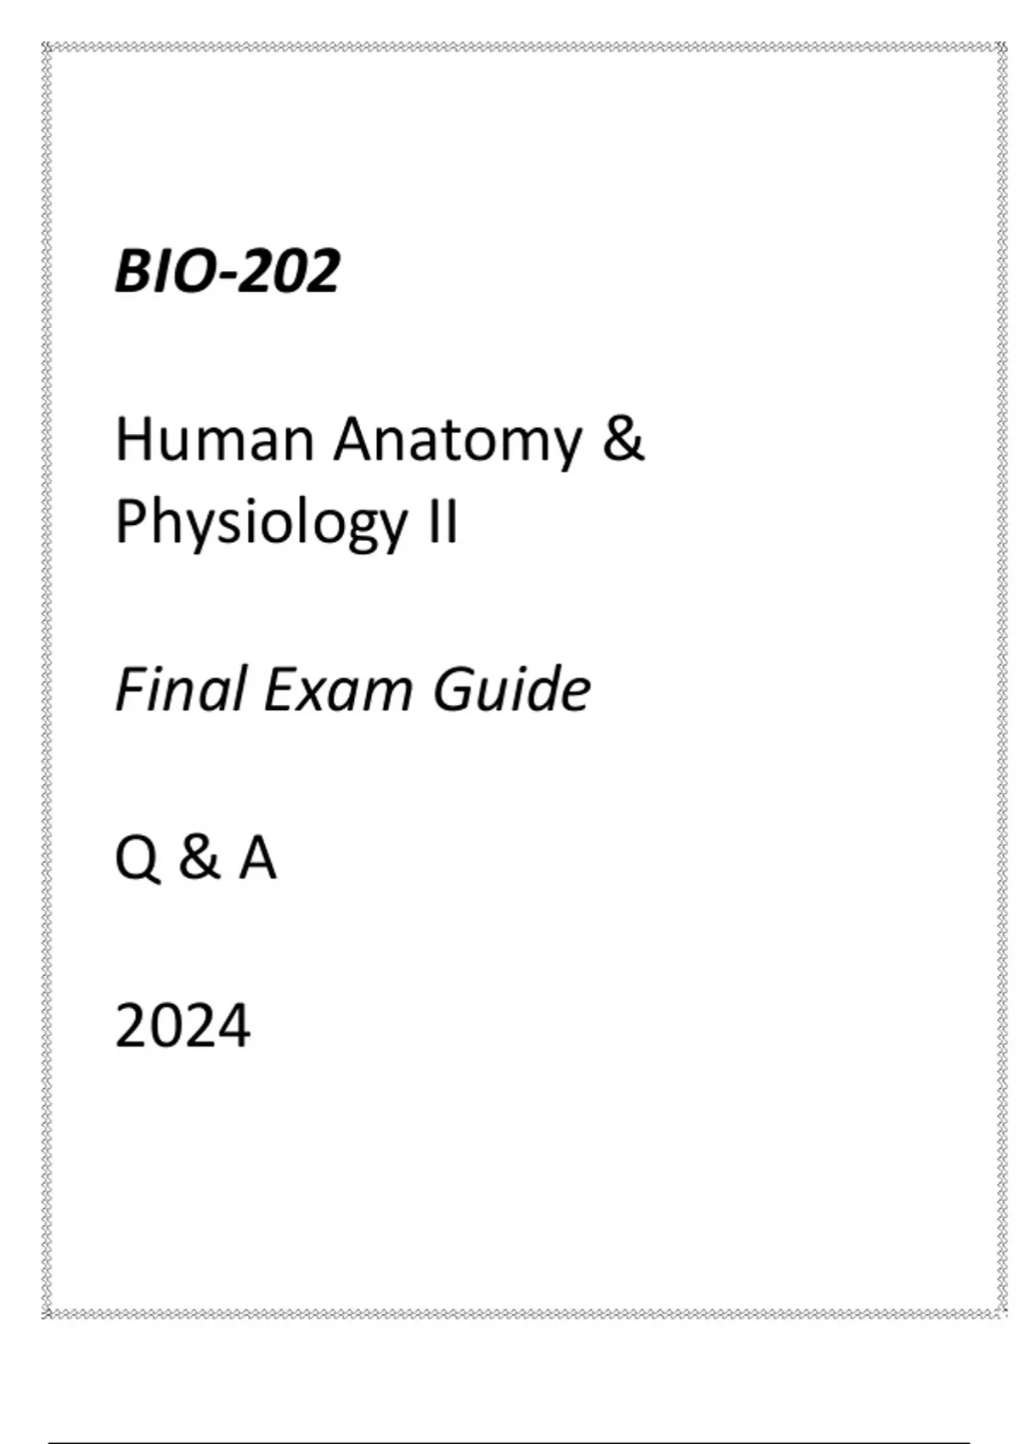Click the italic word Guide

[511, 688]
